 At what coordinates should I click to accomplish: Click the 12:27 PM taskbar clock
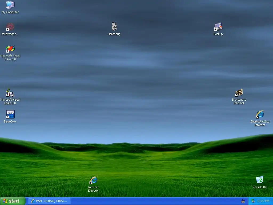263,201
